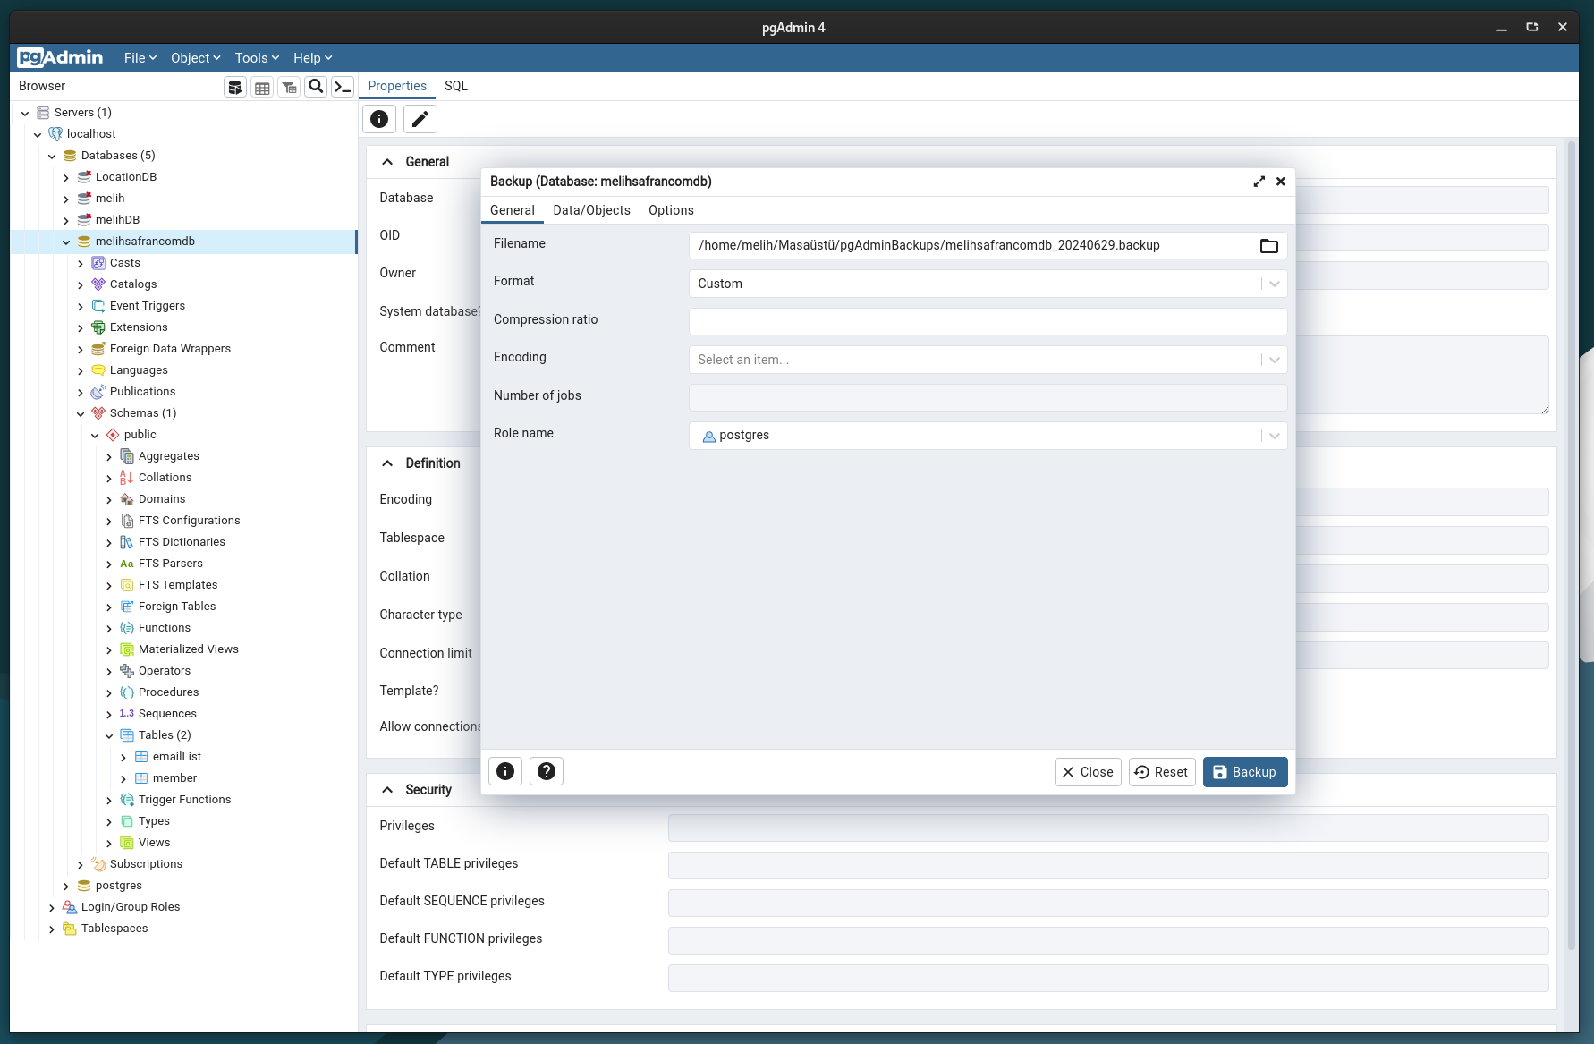Viewport: 1594px width, 1044px height.
Task: Switch to the SQL tab
Action: coord(456,86)
